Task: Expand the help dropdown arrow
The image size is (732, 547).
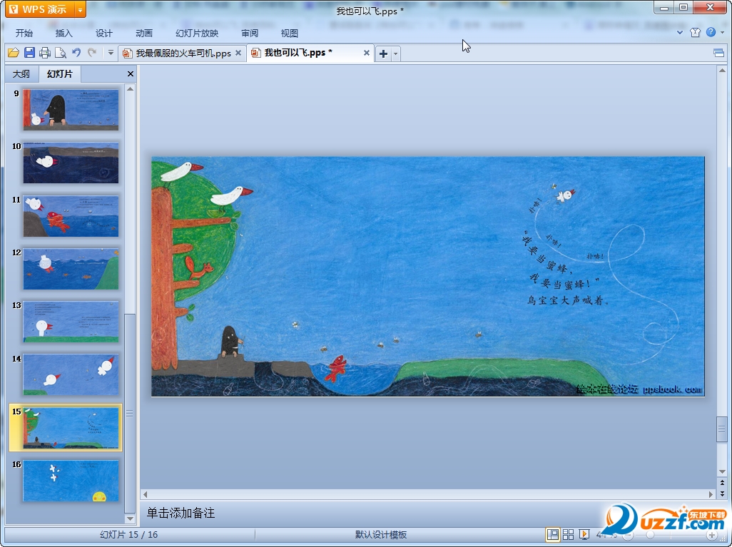Action: coord(722,32)
